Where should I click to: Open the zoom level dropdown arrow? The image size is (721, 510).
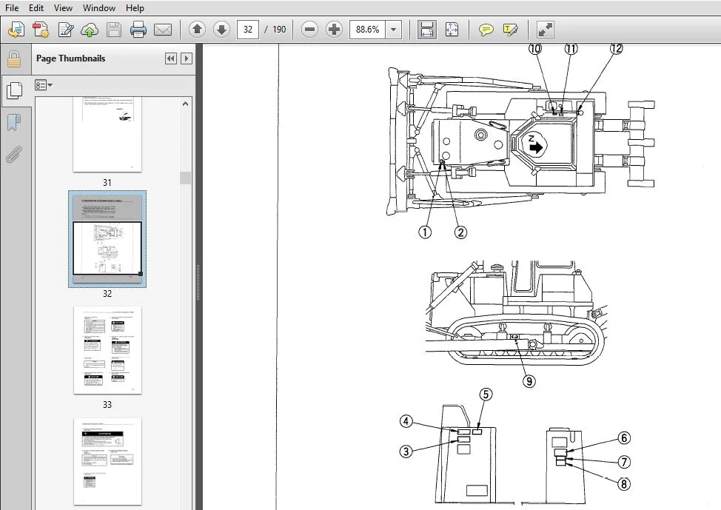393,30
